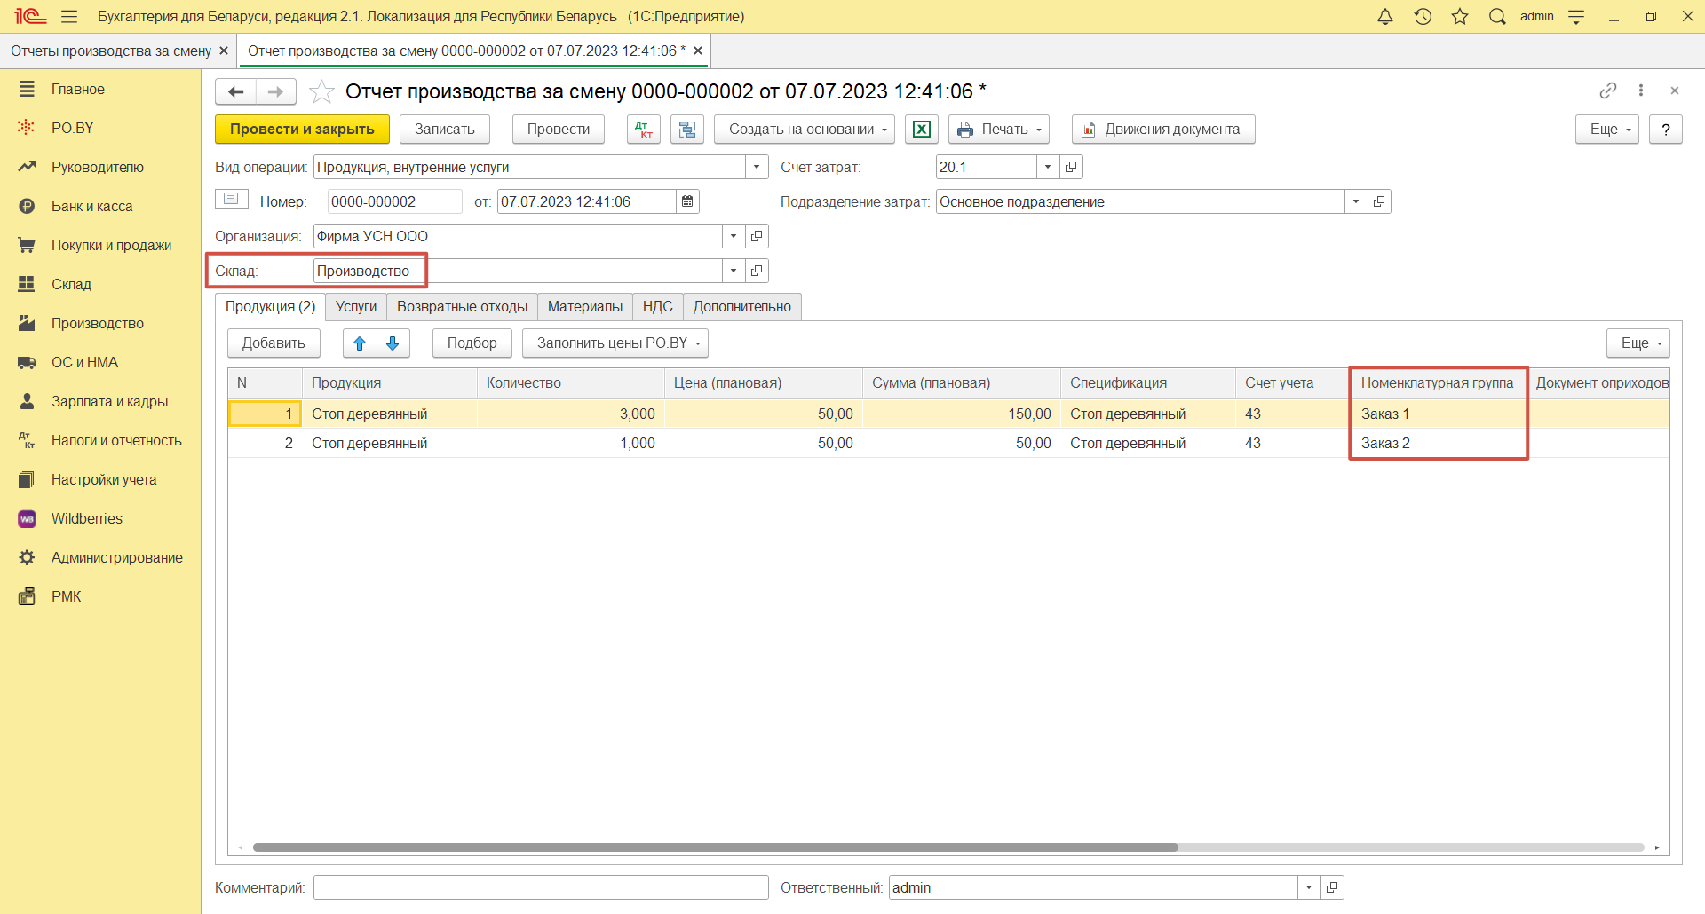Select the Заказ 2 cell
1705x914 pixels.
tap(1438, 443)
